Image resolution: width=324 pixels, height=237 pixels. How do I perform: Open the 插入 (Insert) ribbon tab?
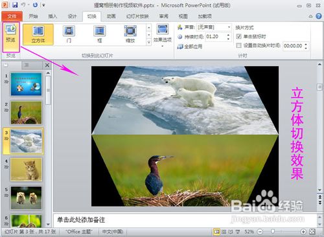tap(52, 16)
